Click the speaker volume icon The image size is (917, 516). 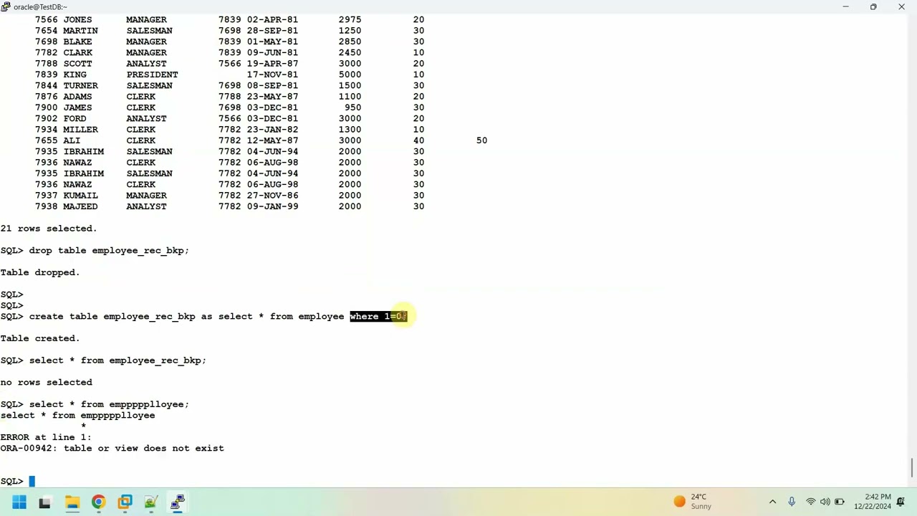[825, 502]
